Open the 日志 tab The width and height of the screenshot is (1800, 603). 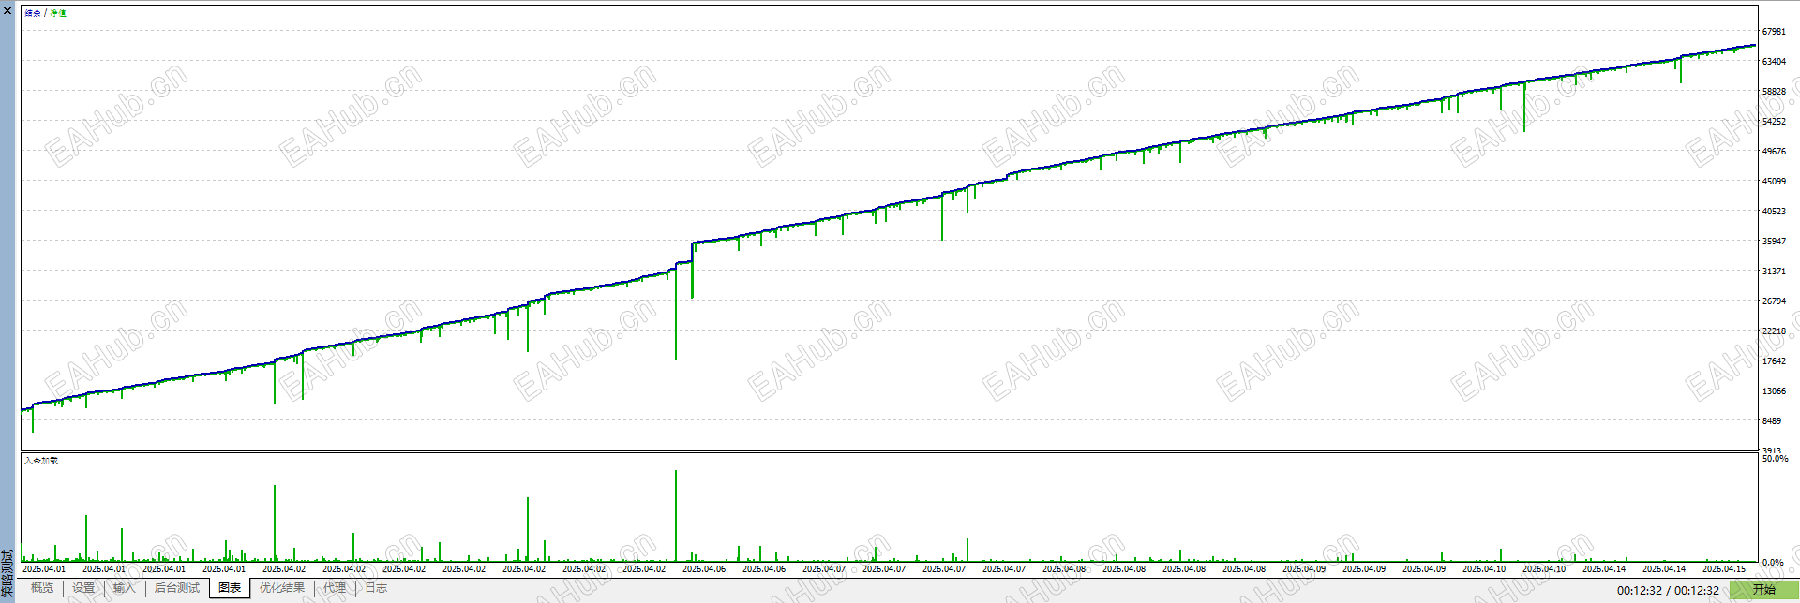(x=376, y=588)
